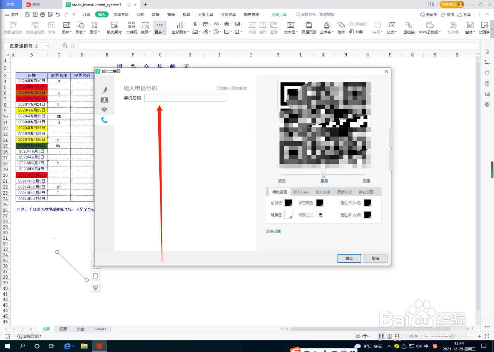Click the 对象 object icon
Screen dimensions: 494x352
tap(356, 32)
